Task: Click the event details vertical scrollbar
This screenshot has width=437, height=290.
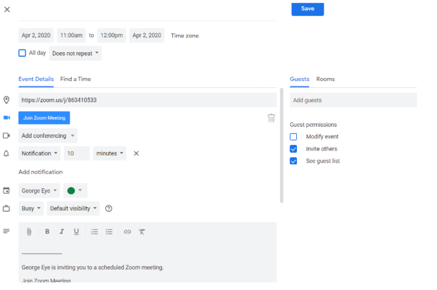Action: pos(282,146)
